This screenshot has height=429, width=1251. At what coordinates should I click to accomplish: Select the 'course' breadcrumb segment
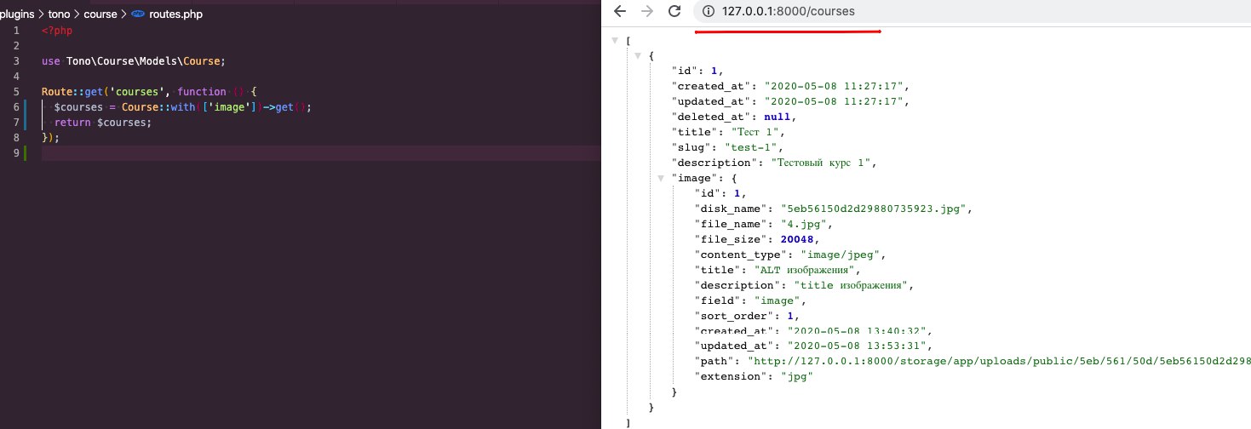100,14
